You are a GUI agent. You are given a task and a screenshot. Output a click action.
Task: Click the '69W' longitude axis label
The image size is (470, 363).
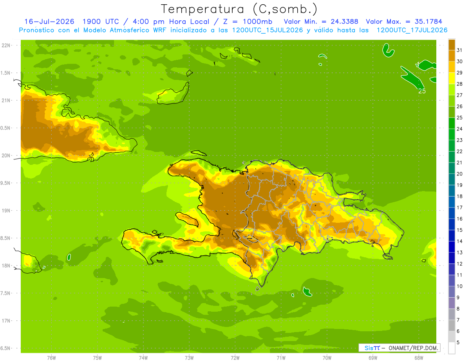(373, 358)
